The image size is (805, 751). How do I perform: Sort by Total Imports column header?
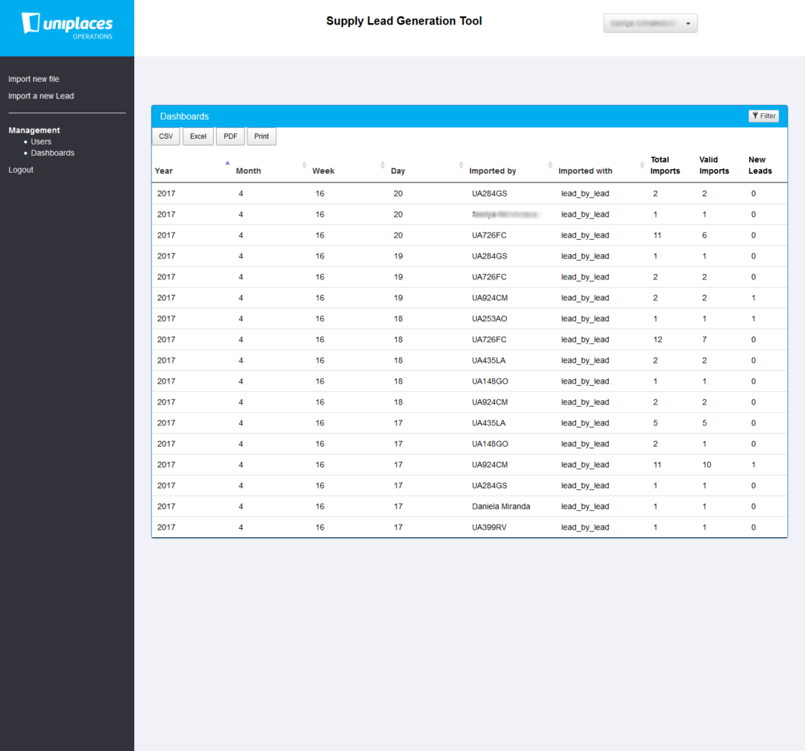click(x=665, y=165)
